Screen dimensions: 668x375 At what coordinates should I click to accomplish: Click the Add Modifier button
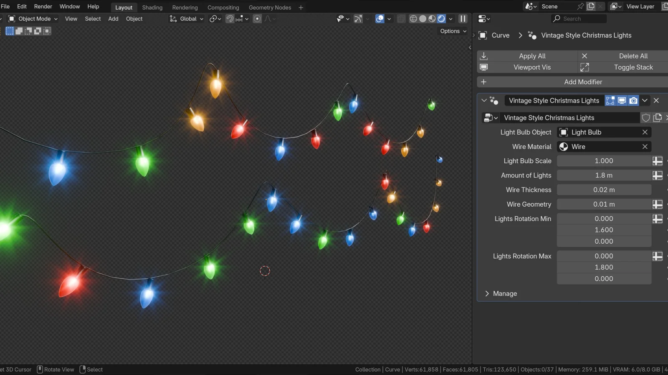pyautogui.click(x=583, y=82)
